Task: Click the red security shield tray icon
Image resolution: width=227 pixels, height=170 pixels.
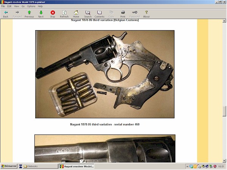Action: [215, 167]
